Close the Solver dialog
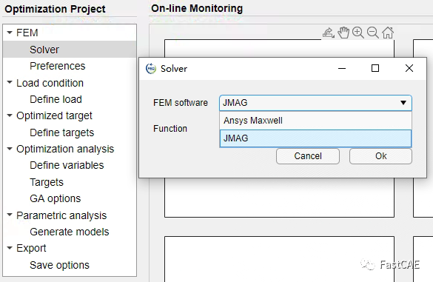This screenshot has width=433, height=282. pos(409,68)
